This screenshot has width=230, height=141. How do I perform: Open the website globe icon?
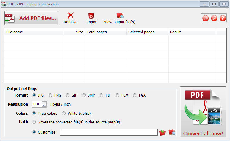tap(205, 18)
